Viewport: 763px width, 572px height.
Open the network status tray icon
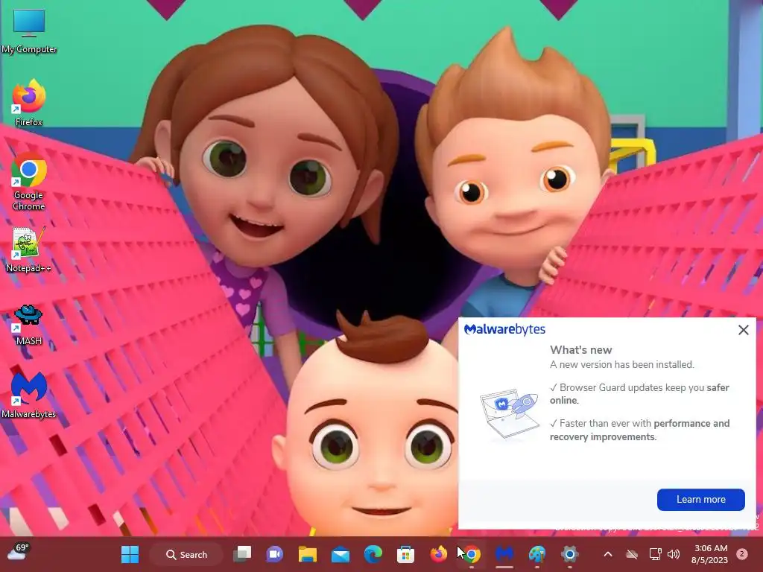(x=655, y=554)
